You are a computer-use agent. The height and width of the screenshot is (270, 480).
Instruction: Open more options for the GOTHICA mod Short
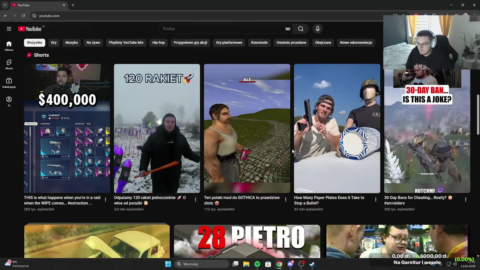(x=285, y=199)
